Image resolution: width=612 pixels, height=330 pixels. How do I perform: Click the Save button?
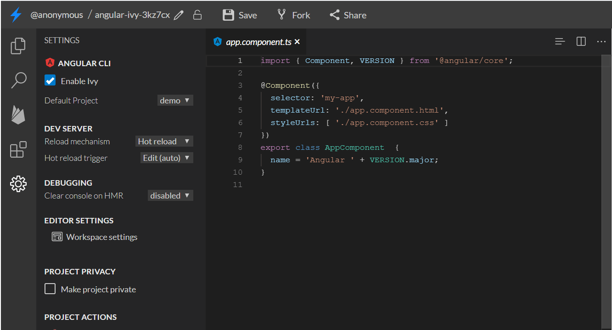240,15
